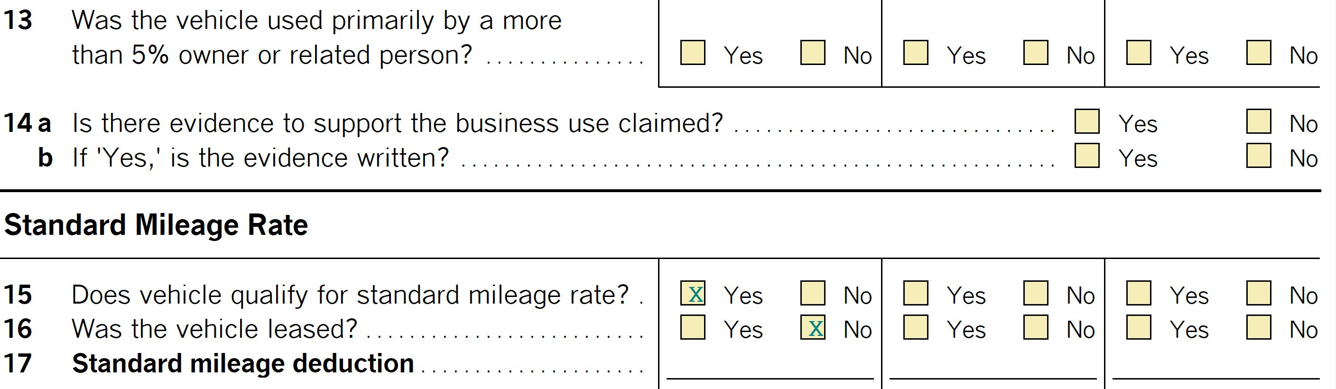Uncheck Yes on line 15, first vehicle column
Image resolution: width=1336 pixels, height=389 pixels.
pyautogui.click(x=692, y=294)
